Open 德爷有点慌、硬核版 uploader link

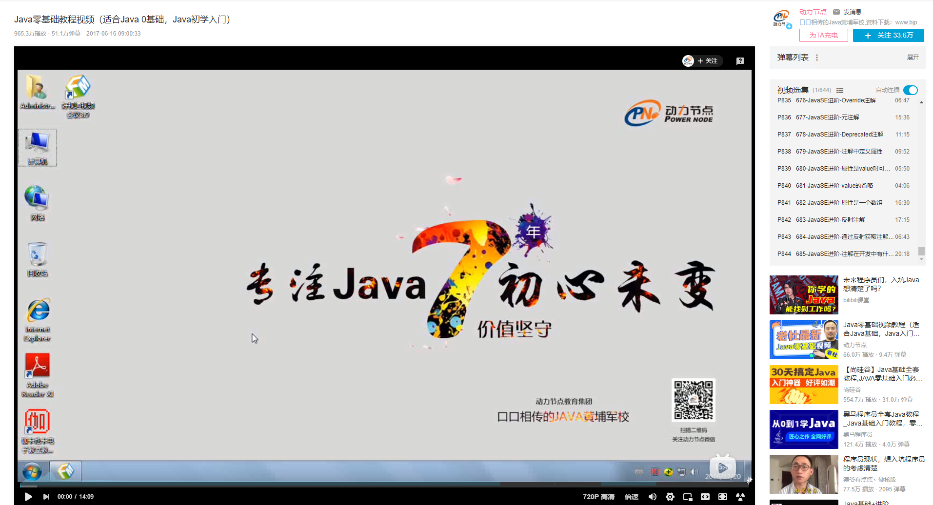(x=869, y=480)
